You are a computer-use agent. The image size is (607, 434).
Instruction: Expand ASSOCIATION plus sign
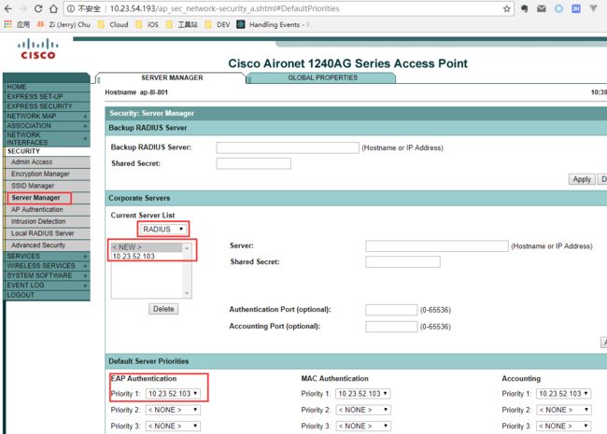85,126
